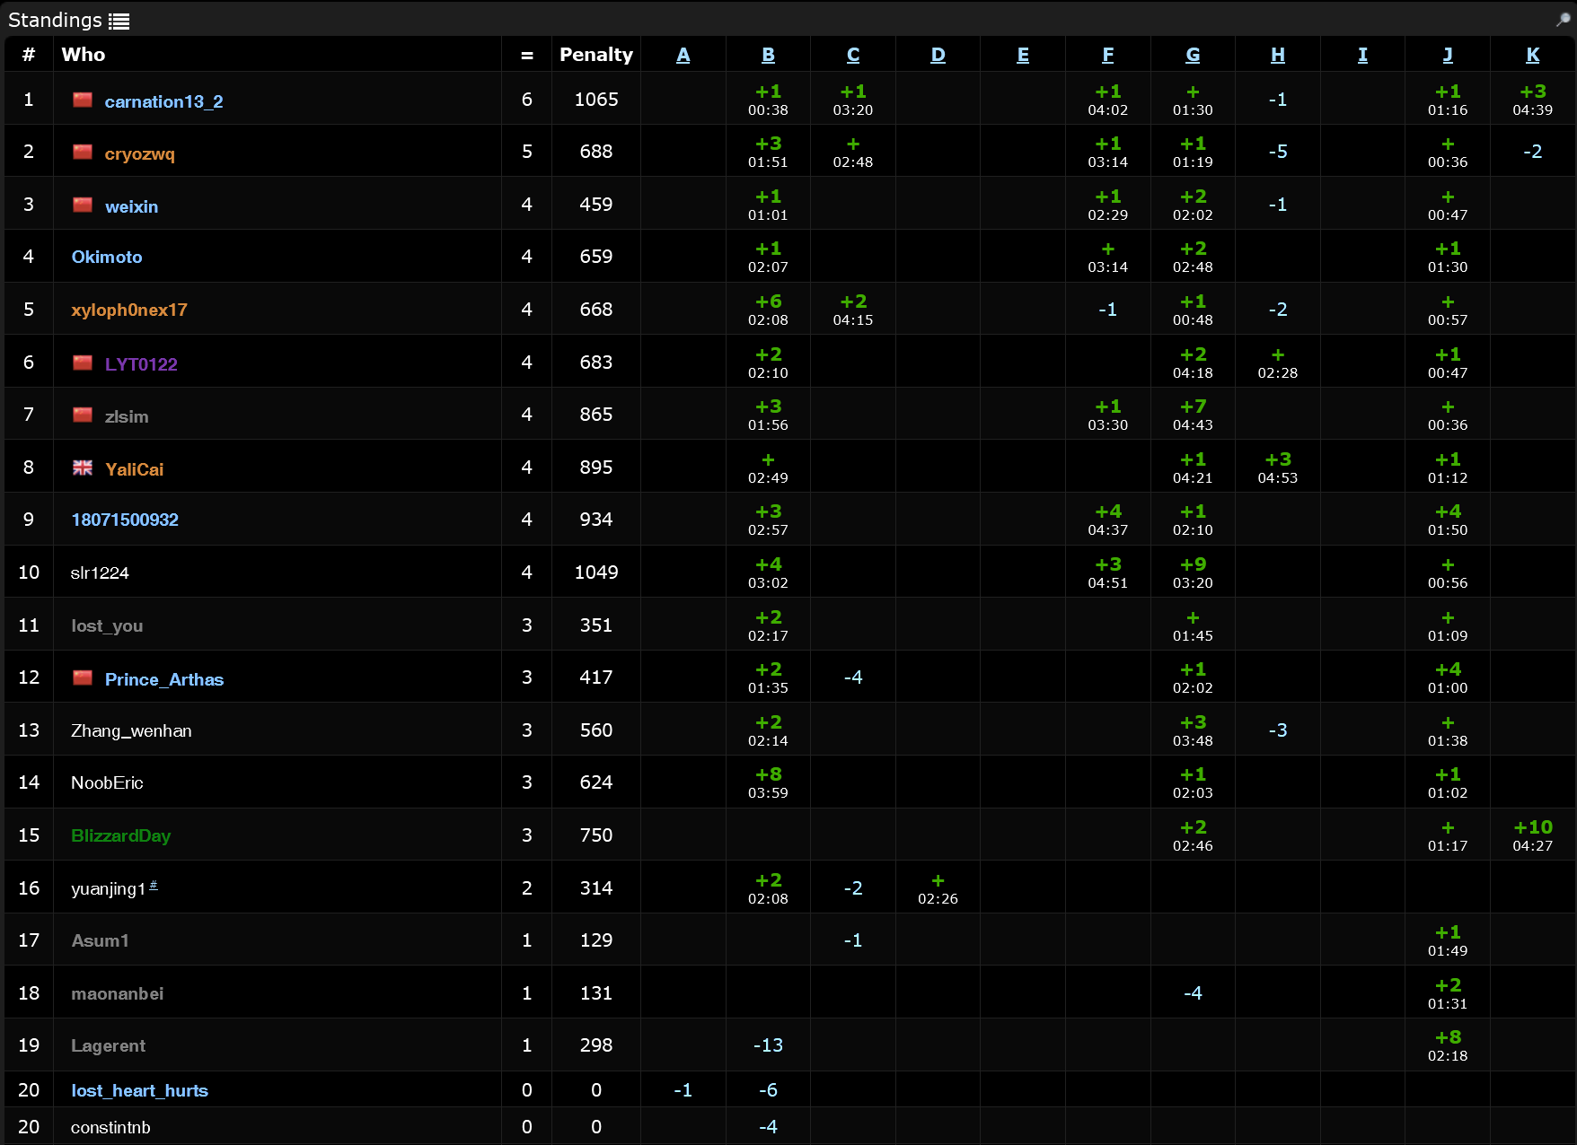
Task: Open carnation13_2 profile
Action: point(163,101)
